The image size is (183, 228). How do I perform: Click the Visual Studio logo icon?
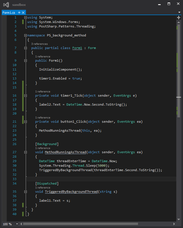click(x=6, y=5)
